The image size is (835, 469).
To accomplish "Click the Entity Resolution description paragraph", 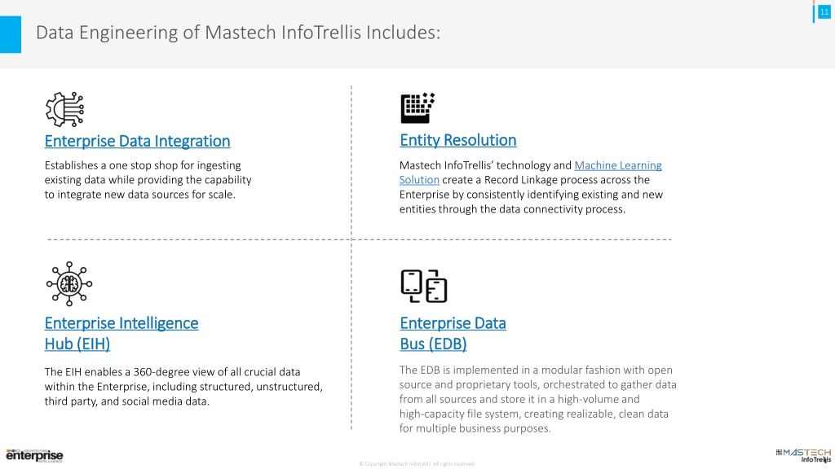I will pyautogui.click(x=531, y=187).
